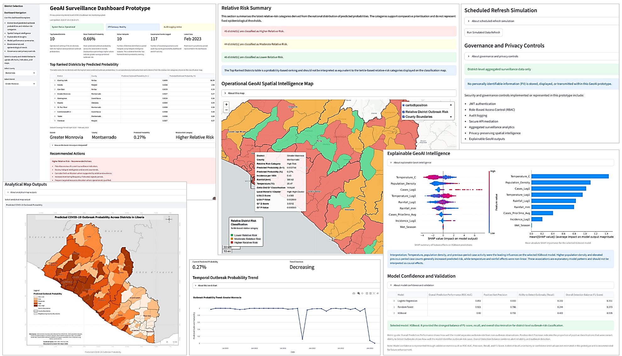Screen dimensions: 622x356
Task: Expand About explainable GeoAI intelligence
Action: point(500,162)
